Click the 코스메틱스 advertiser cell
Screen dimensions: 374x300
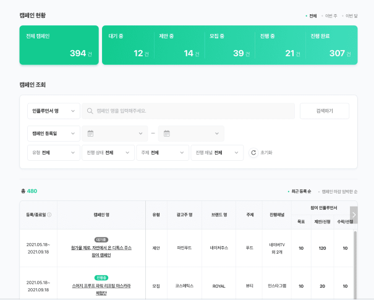click(x=184, y=286)
